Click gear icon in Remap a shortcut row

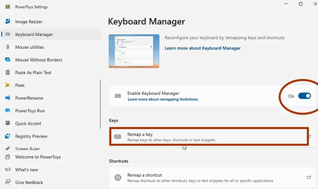[x=118, y=177]
